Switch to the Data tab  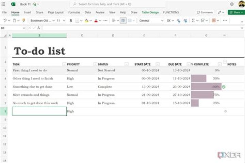[x=88, y=12]
